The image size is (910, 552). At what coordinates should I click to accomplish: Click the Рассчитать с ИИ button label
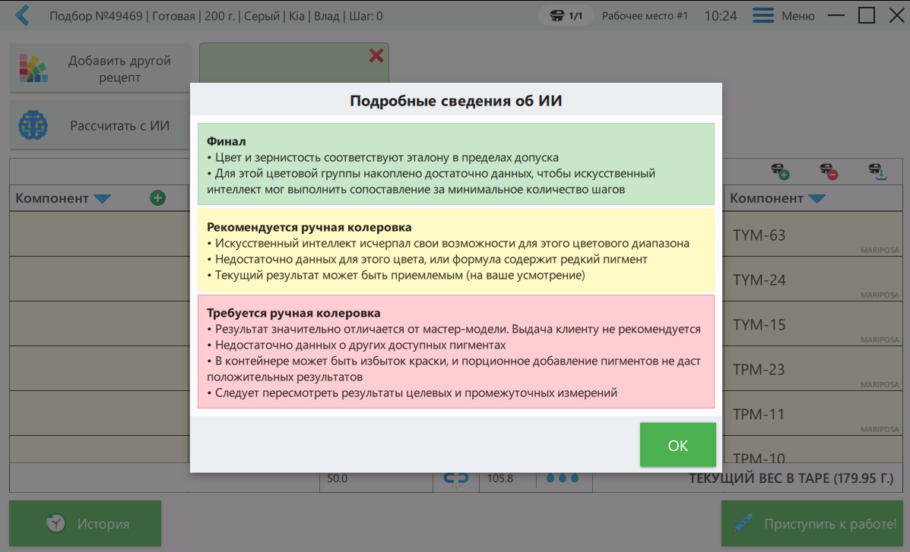pyautogui.click(x=119, y=126)
